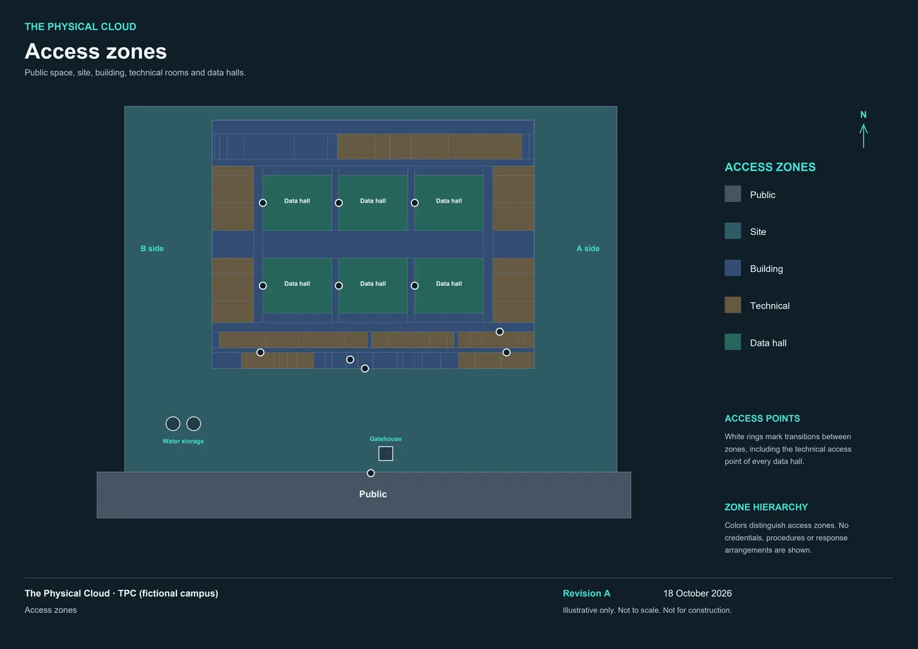Click the north arrow compass icon
918x649 pixels.
point(864,136)
